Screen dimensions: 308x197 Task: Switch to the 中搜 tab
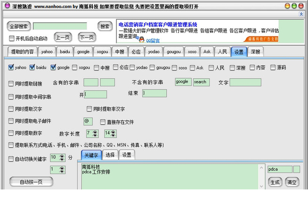(120, 52)
